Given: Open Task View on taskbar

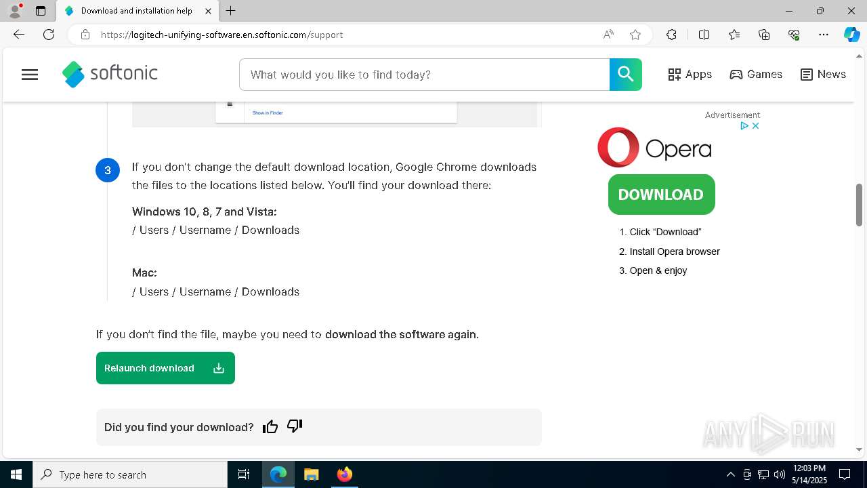Looking at the screenshot, I should click(x=244, y=474).
